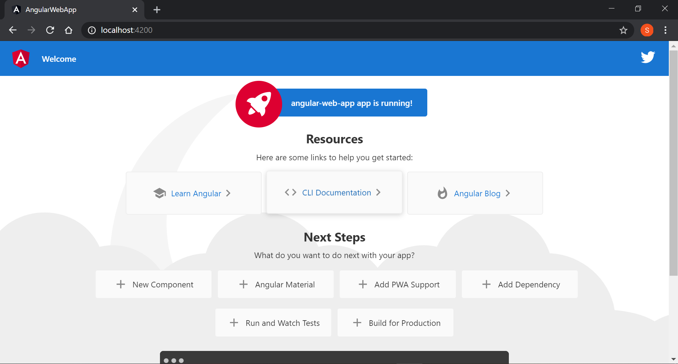
Task: Click the red rocket icon
Action: pos(258,104)
